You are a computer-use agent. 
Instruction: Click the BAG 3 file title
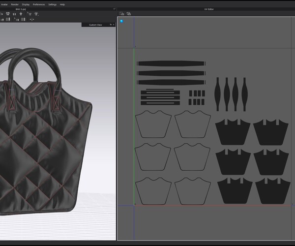21,9
